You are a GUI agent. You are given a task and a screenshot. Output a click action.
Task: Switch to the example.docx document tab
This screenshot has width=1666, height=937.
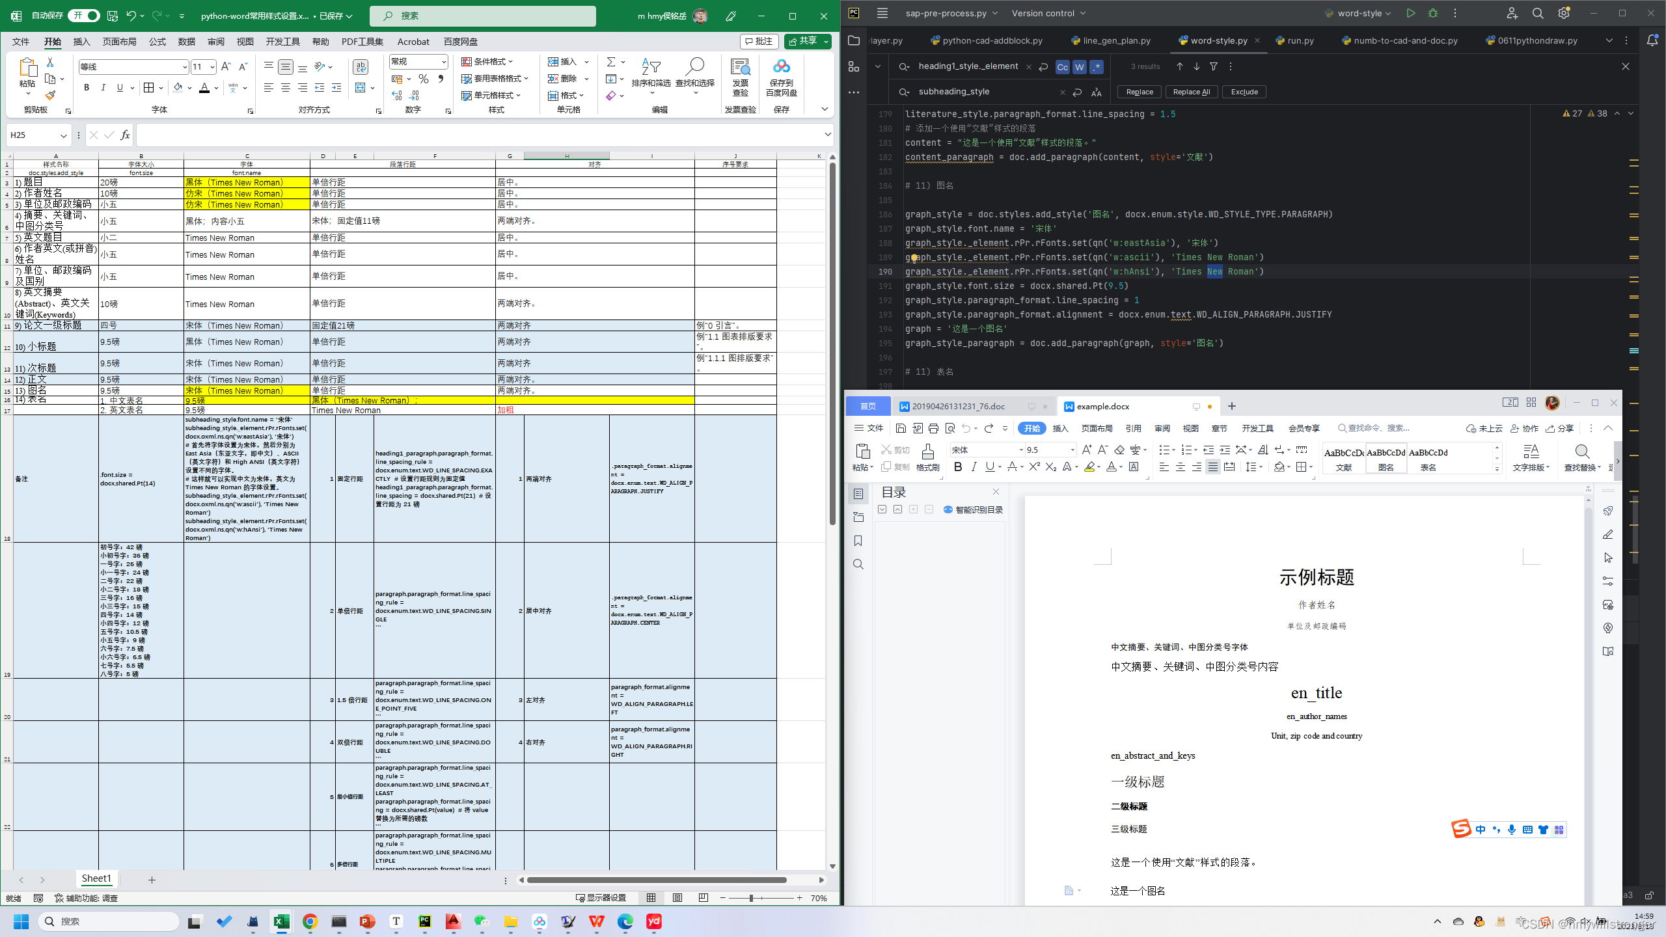[x=1102, y=406]
